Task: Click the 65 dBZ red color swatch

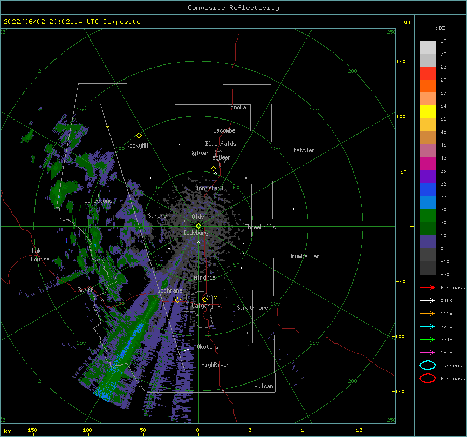Action: tap(428, 73)
